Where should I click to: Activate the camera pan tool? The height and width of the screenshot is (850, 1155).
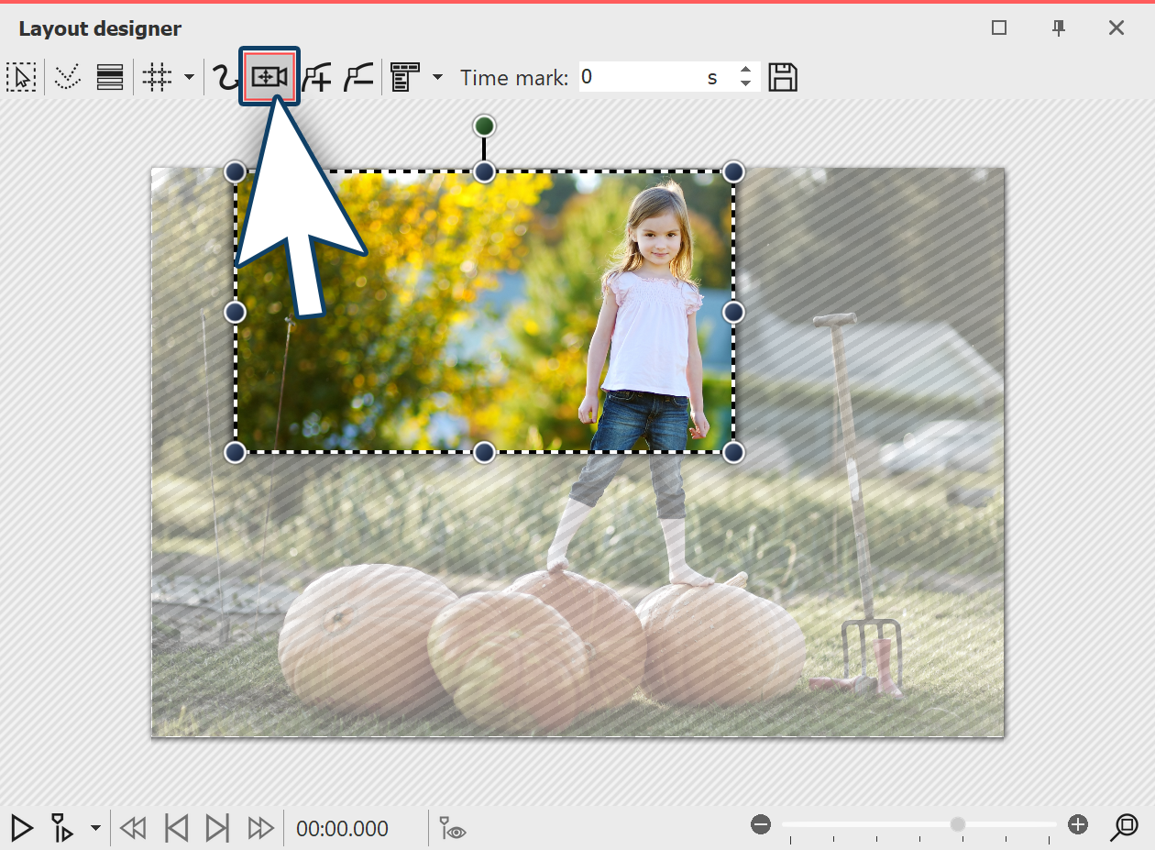pyautogui.click(x=268, y=77)
